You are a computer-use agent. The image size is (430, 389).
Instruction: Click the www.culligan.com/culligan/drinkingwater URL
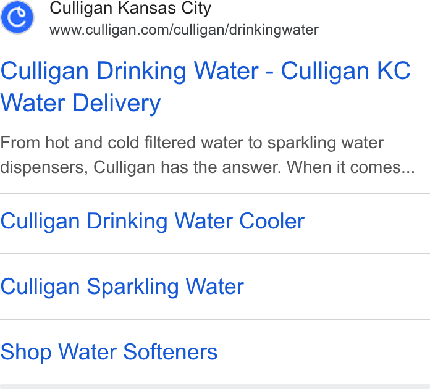[x=184, y=30]
